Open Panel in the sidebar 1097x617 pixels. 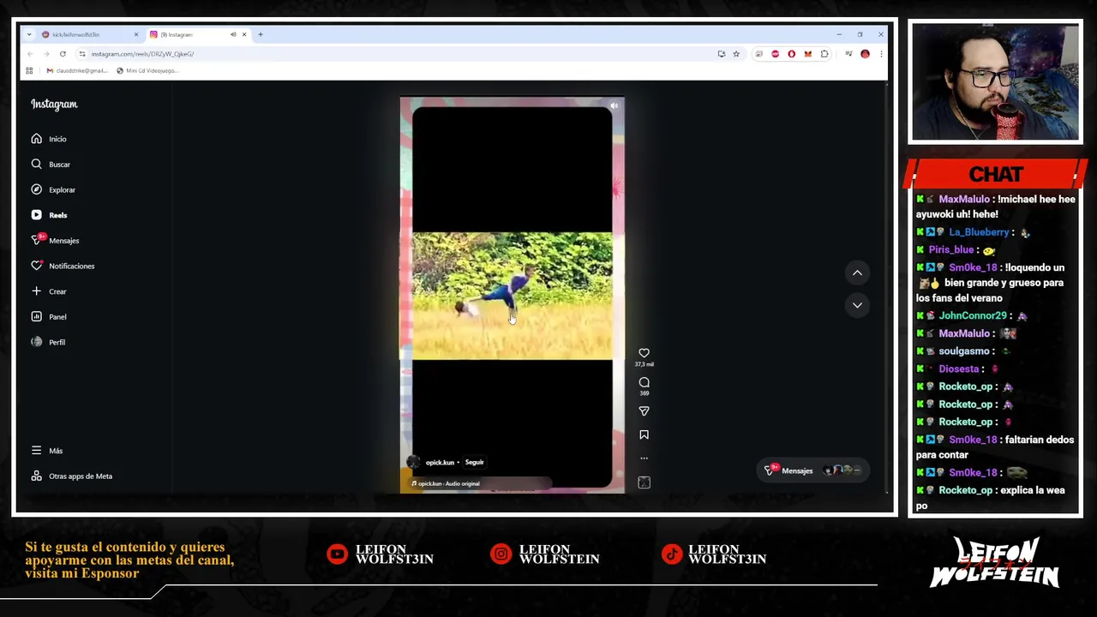[49, 316]
